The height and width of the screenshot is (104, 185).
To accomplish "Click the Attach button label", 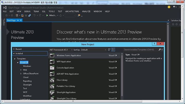I will point(53,15).
